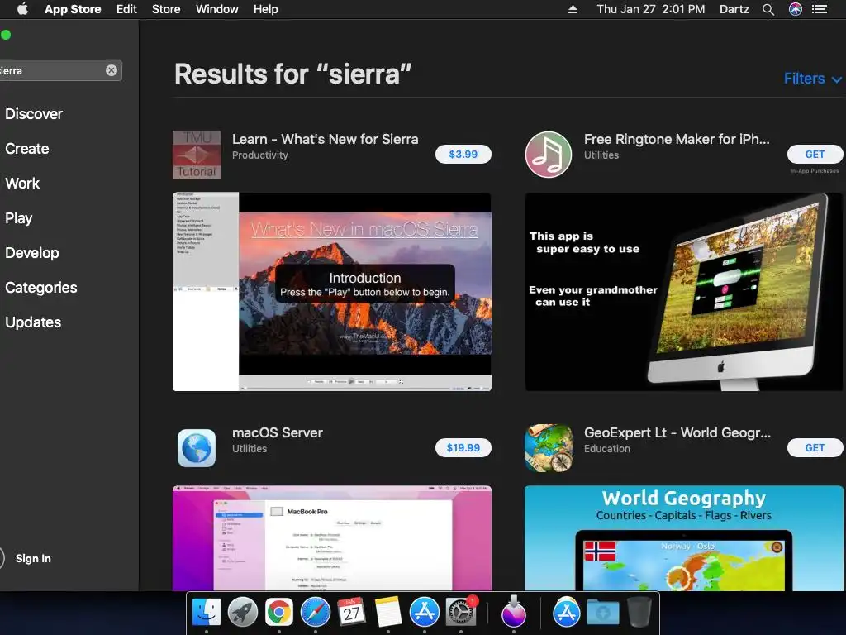Viewport: 846px width, 635px height.
Task: Click GET for GeoExpert Lt
Action: [x=815, y=447]
